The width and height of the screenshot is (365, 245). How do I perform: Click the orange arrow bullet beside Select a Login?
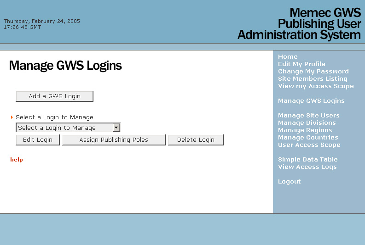tap(12, 117)
